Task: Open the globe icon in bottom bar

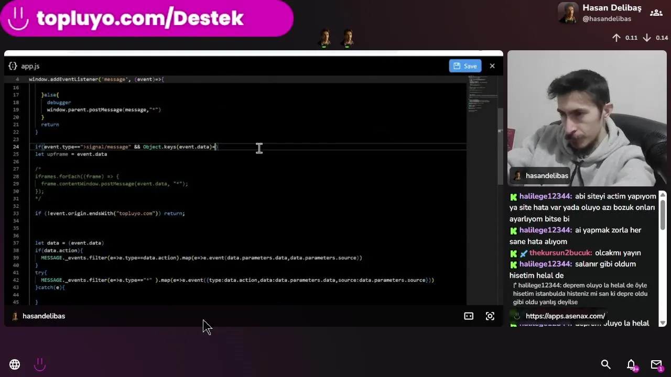Action: tap(15, 364)
